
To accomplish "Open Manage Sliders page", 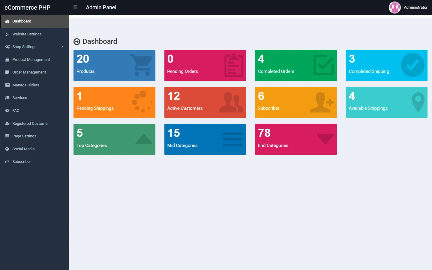I will [34, 85].
